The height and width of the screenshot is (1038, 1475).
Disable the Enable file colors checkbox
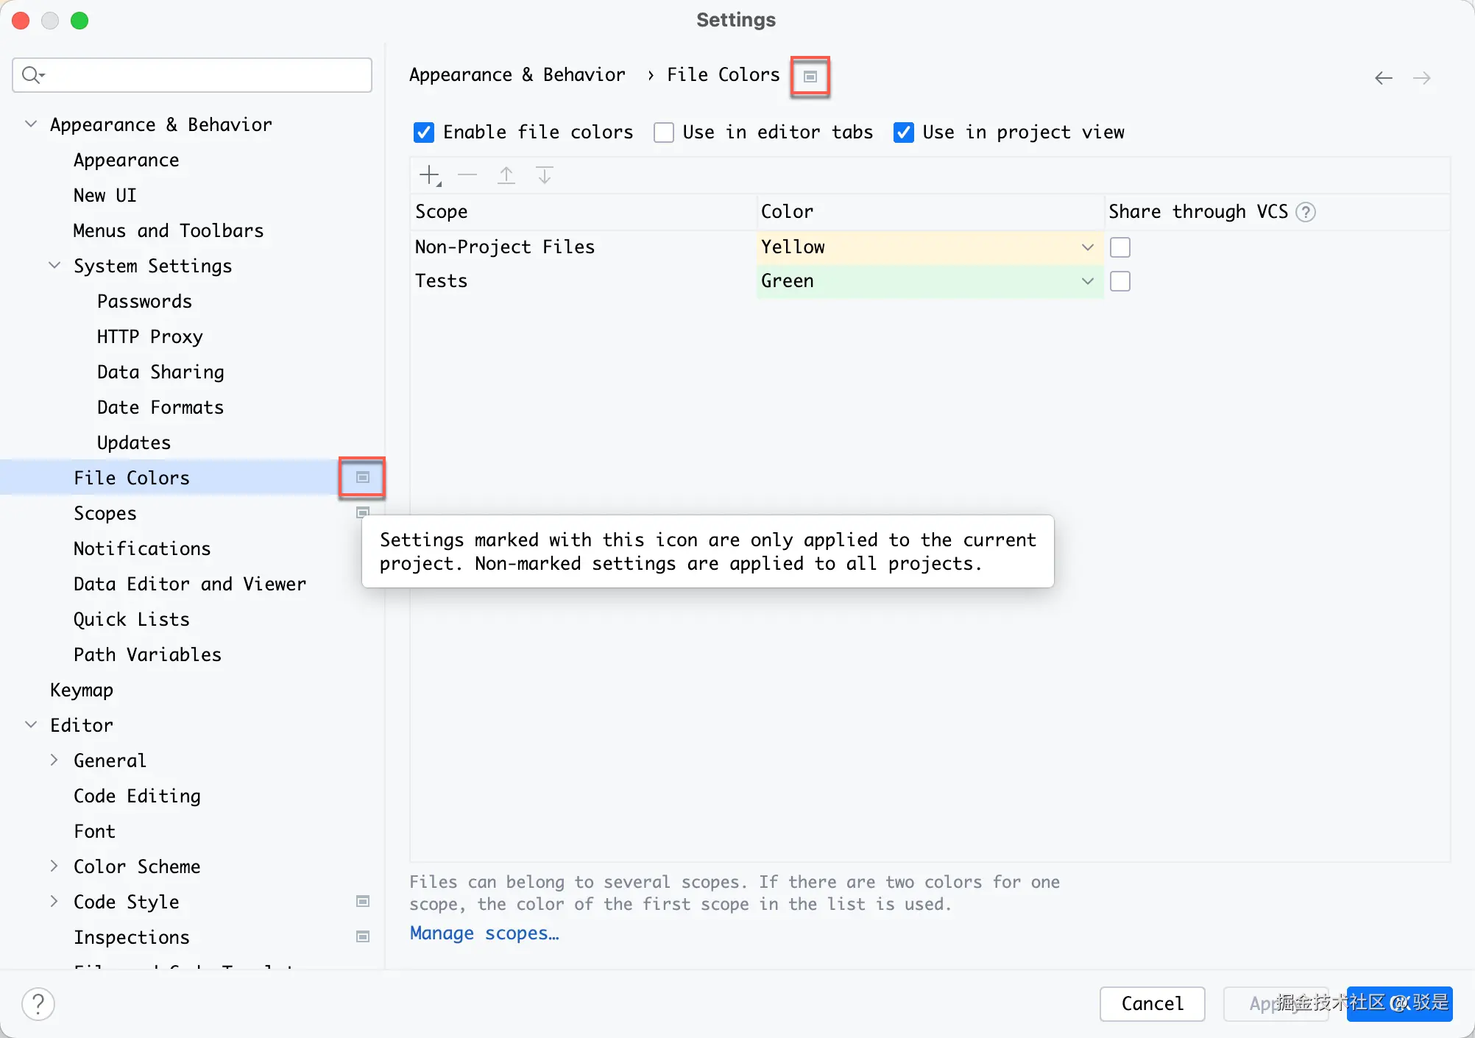(424, 133)
